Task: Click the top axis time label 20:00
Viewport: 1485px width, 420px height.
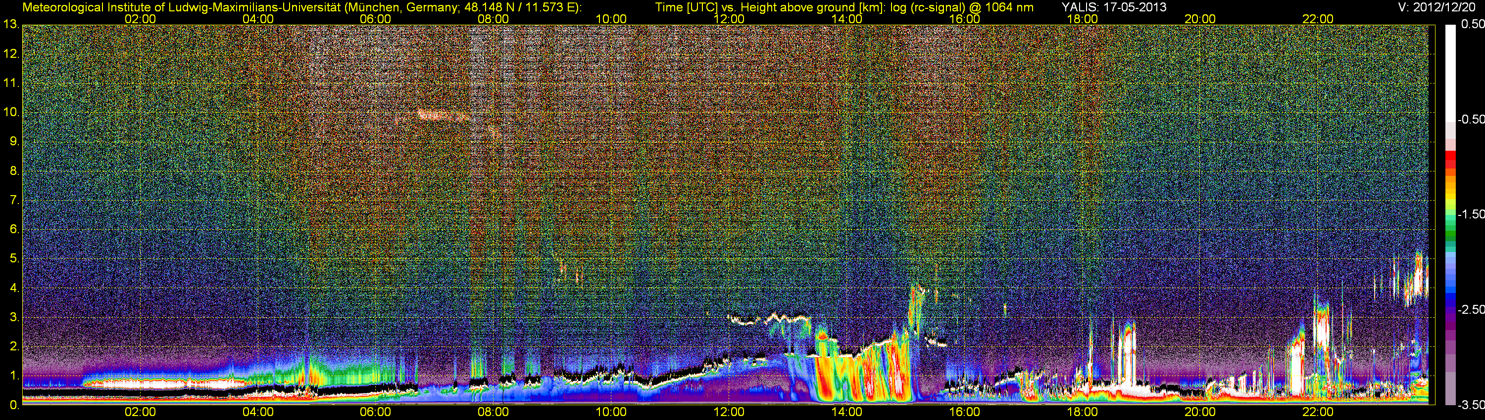Action: (1200, 19)
